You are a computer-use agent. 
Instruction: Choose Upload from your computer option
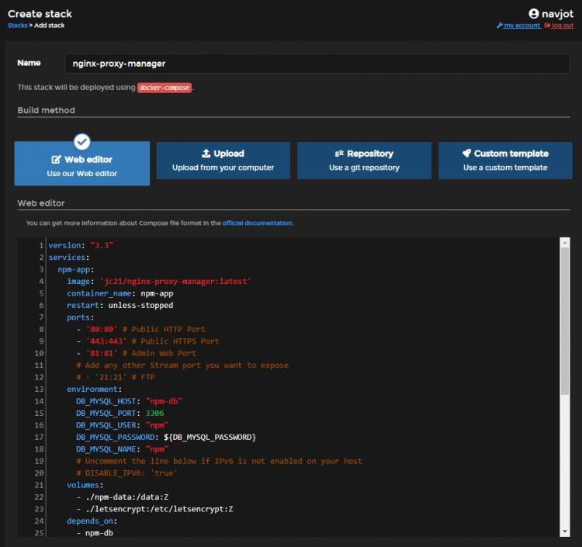[x=223, y=161]
